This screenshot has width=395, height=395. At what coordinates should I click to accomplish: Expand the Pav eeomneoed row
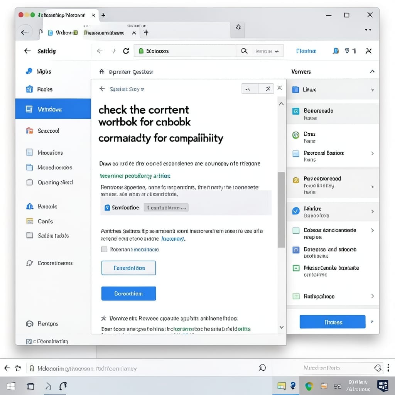click(x=372, y=187)
